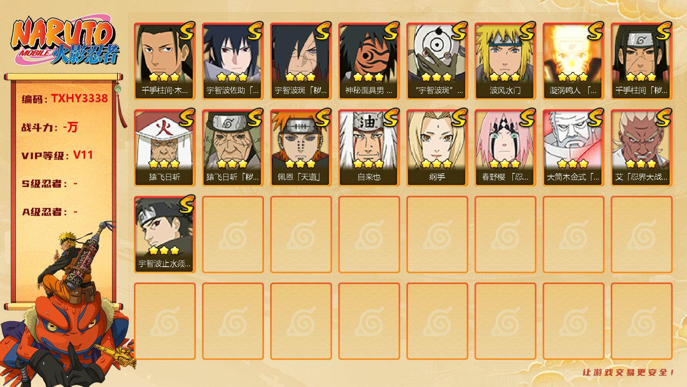Click the VIP等级 V11 label
This screenshot has height=387, width=687.
point(57,155)
